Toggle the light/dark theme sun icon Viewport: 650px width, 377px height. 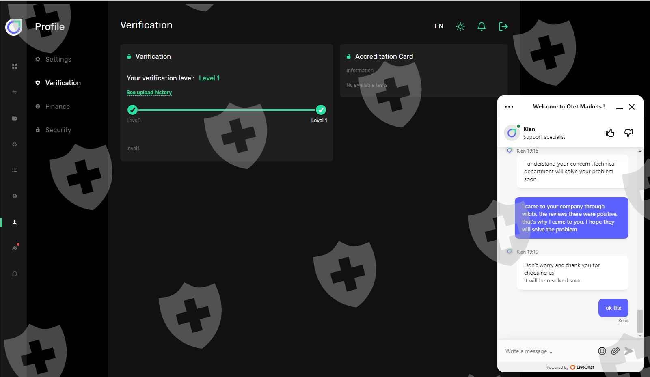click(460, 27)
